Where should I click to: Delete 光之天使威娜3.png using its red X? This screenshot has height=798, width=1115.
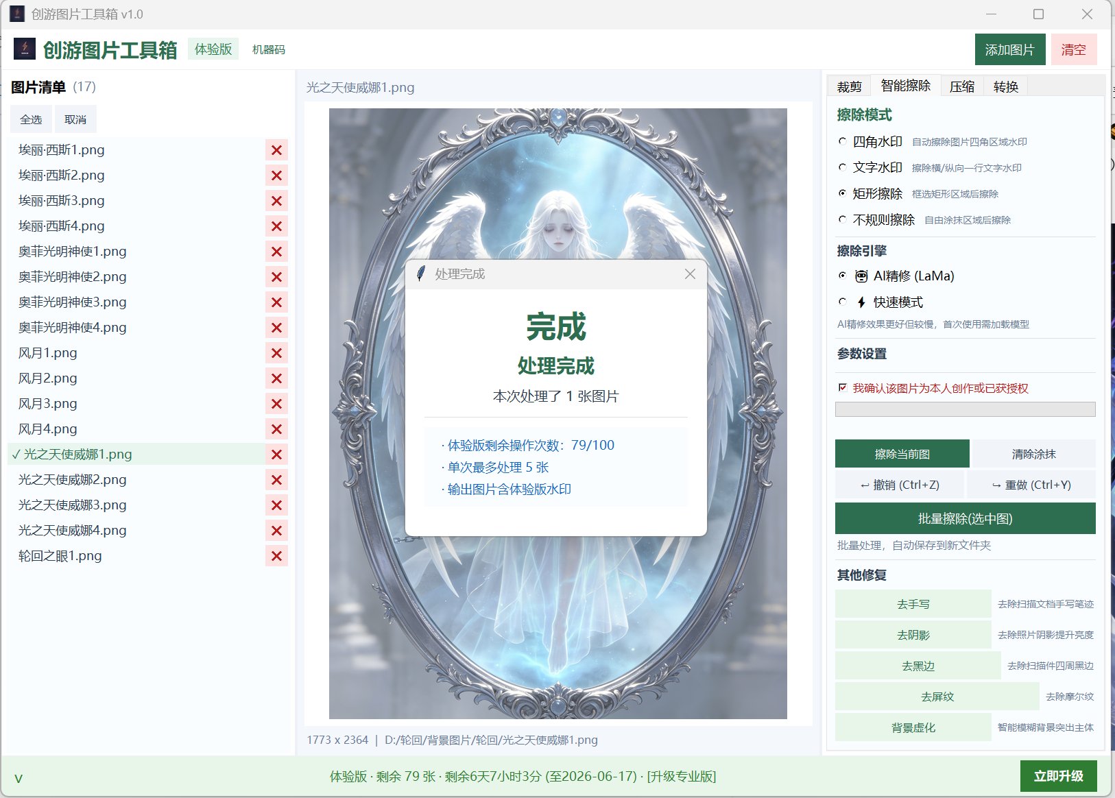click(276, 505)
